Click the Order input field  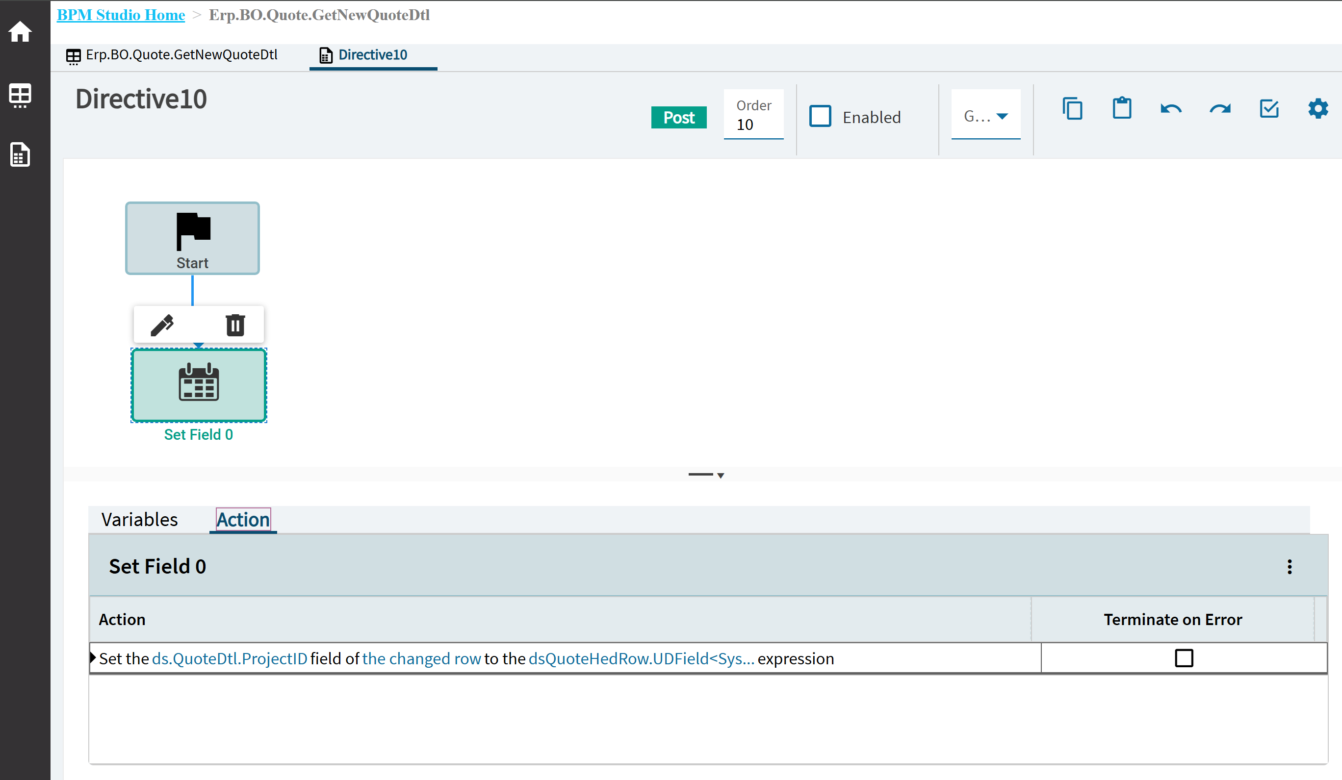tap(753, 114)
